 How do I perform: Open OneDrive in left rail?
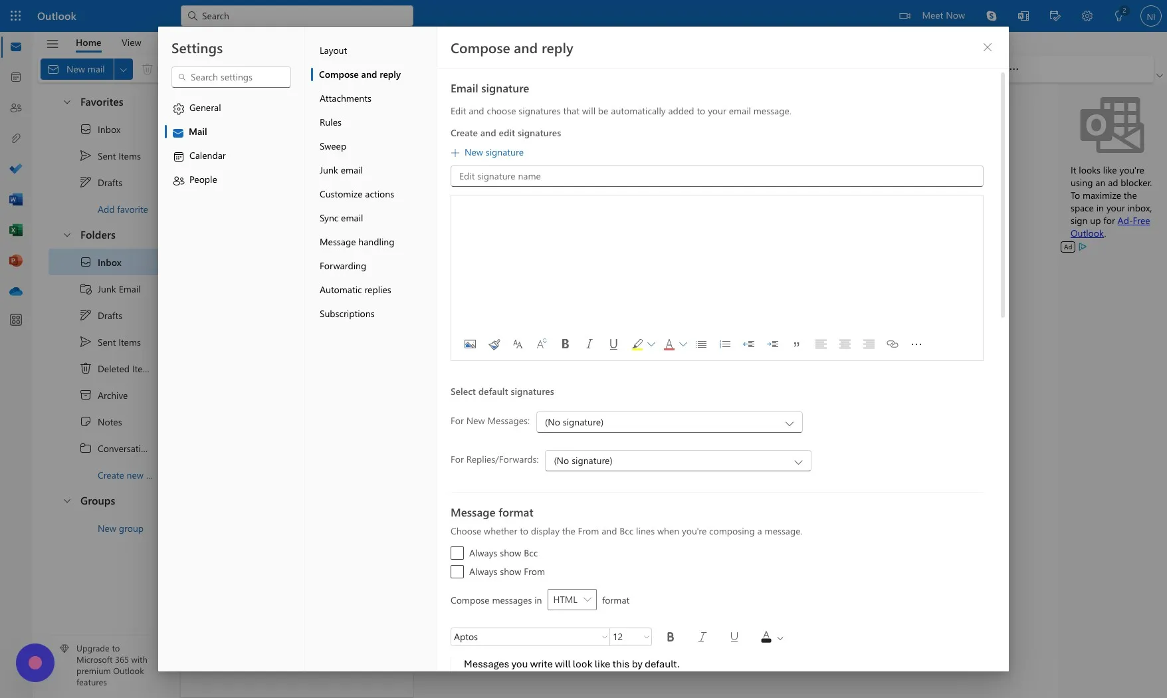click(16, 291)
